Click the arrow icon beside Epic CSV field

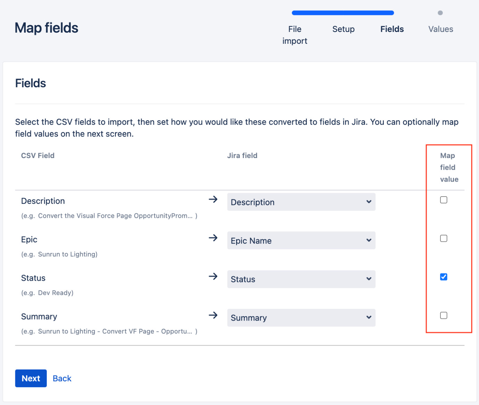coord(213,238)
